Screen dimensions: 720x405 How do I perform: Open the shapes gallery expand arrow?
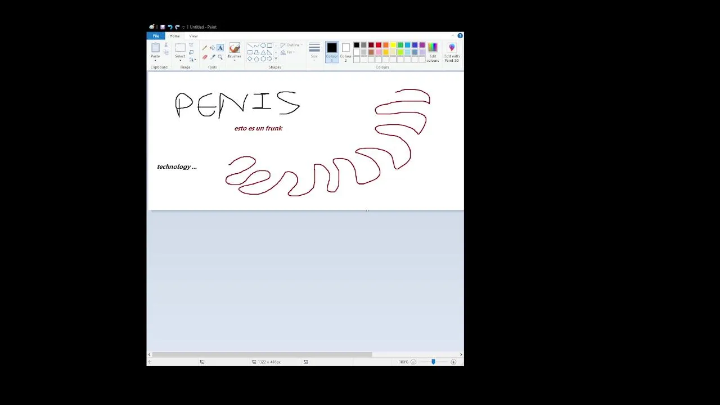(x=276, y=58)
